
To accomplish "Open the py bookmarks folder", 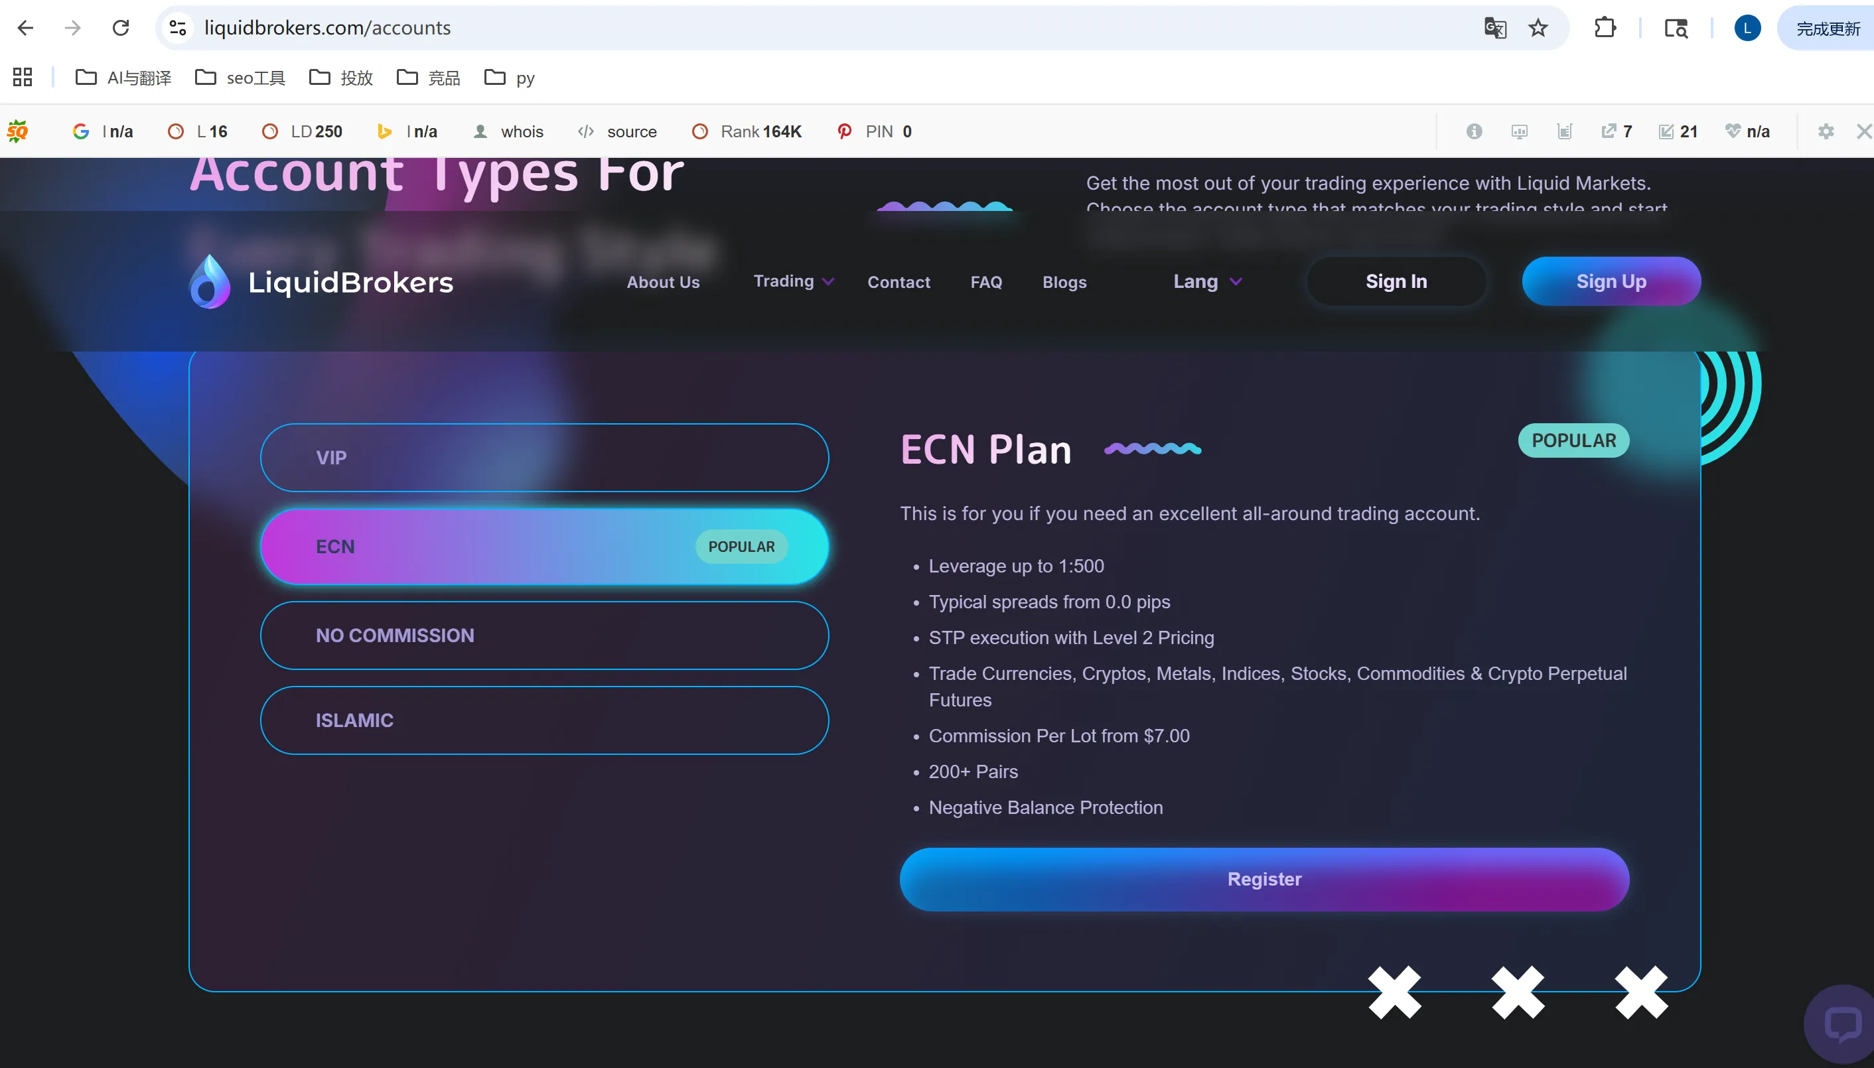I will 509,77.
